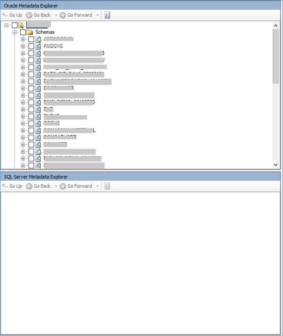Viewport: 283px width, 336px height.
Task: Tick the Schemas folder checkbox
Action: (23, 32)
